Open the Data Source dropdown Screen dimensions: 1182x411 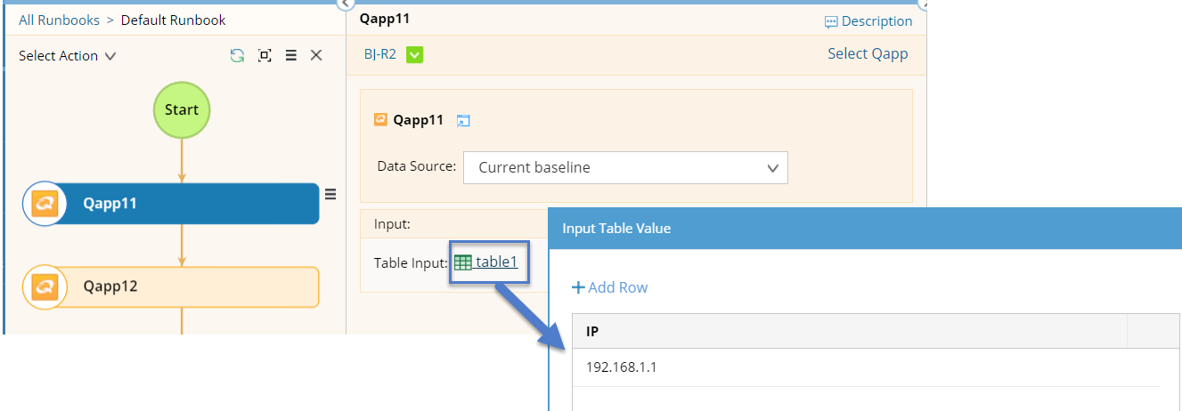point(625,167)
